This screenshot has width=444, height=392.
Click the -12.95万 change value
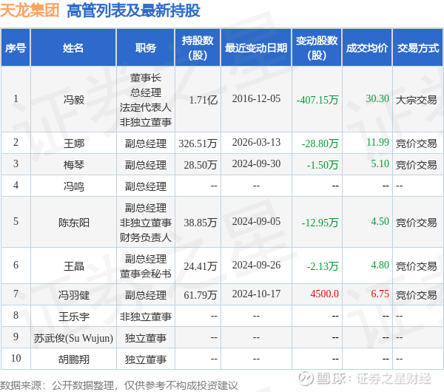pyautogui.click(x=320, y=223)
